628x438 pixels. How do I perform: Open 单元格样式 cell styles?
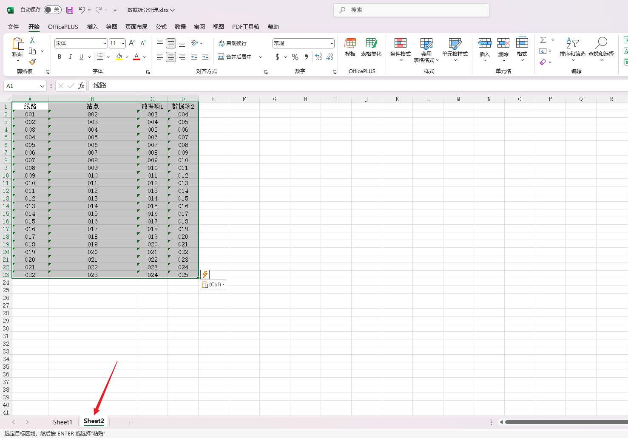click(455, 50)
